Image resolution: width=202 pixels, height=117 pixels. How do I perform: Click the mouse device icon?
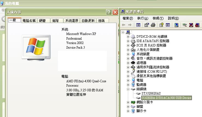133,76
